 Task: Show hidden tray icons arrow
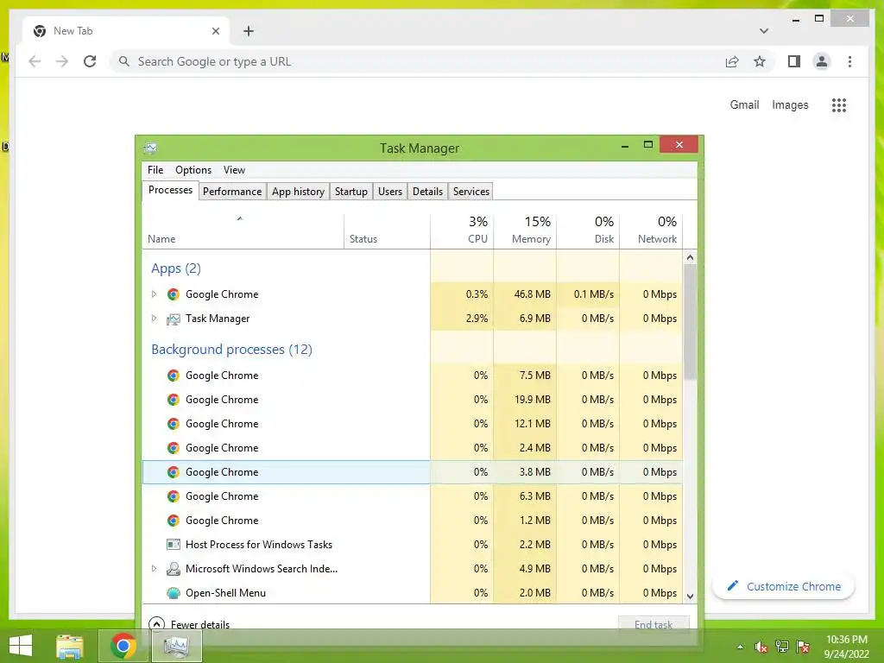740,647
